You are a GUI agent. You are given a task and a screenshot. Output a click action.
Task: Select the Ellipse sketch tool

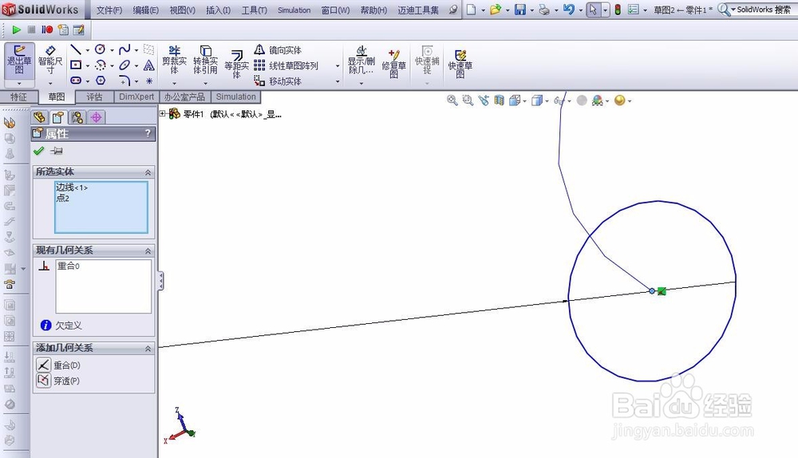(x=124, y=65)
